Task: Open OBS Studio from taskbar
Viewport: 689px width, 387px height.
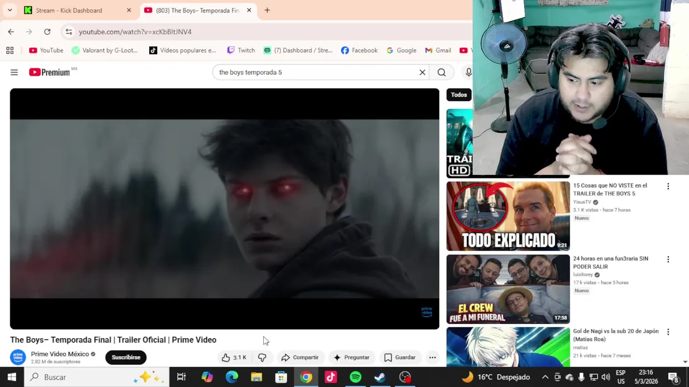Action: point(405,377)
